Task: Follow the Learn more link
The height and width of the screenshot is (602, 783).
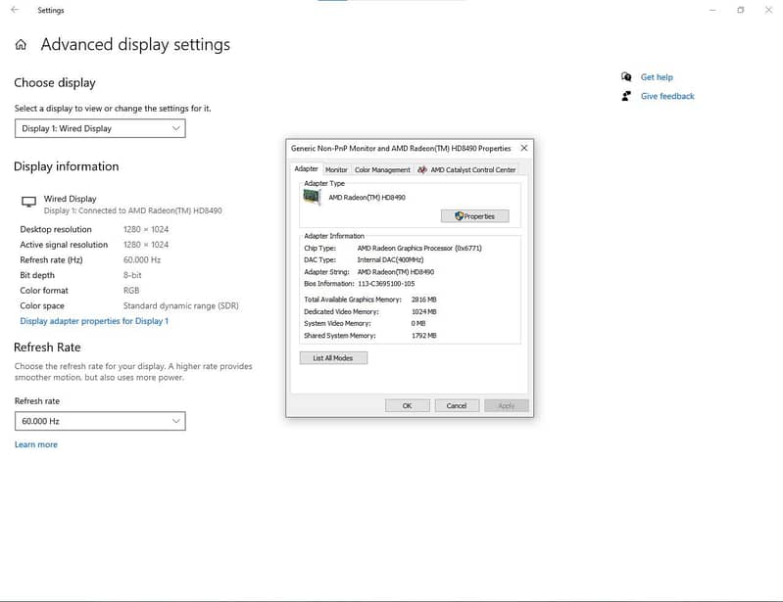Action: 36,444
